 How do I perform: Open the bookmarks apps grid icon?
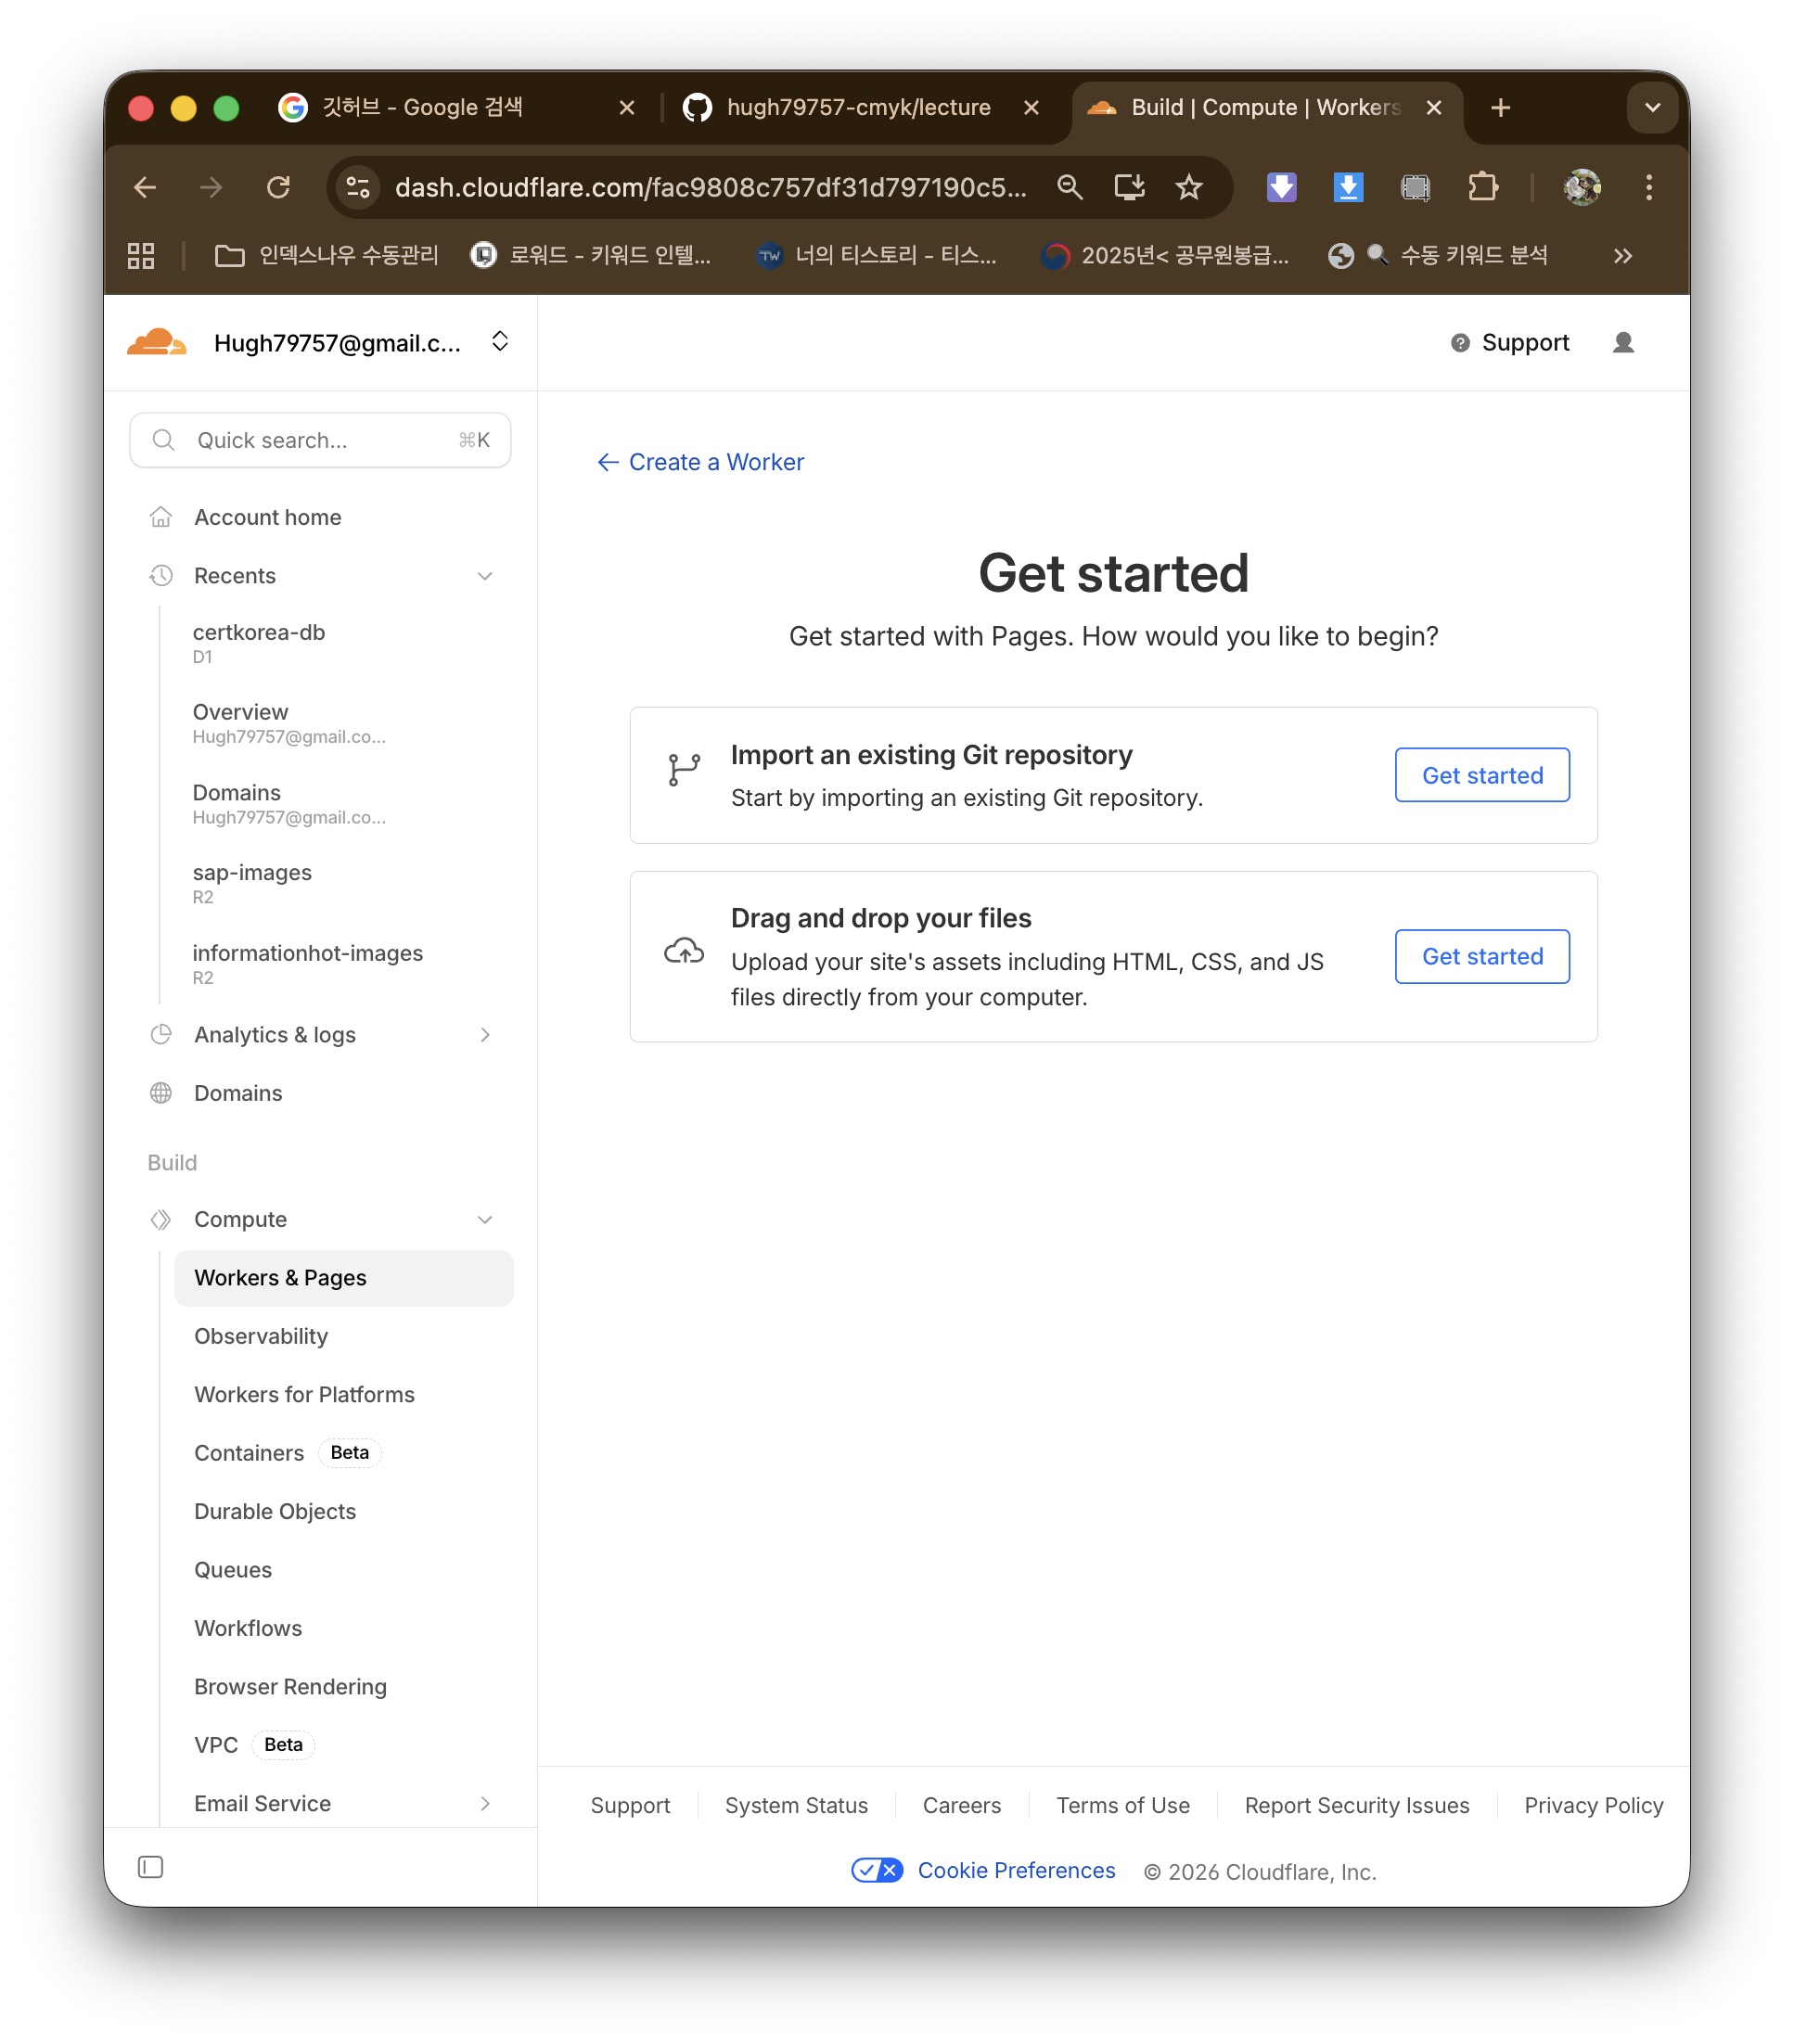(141, 256)
